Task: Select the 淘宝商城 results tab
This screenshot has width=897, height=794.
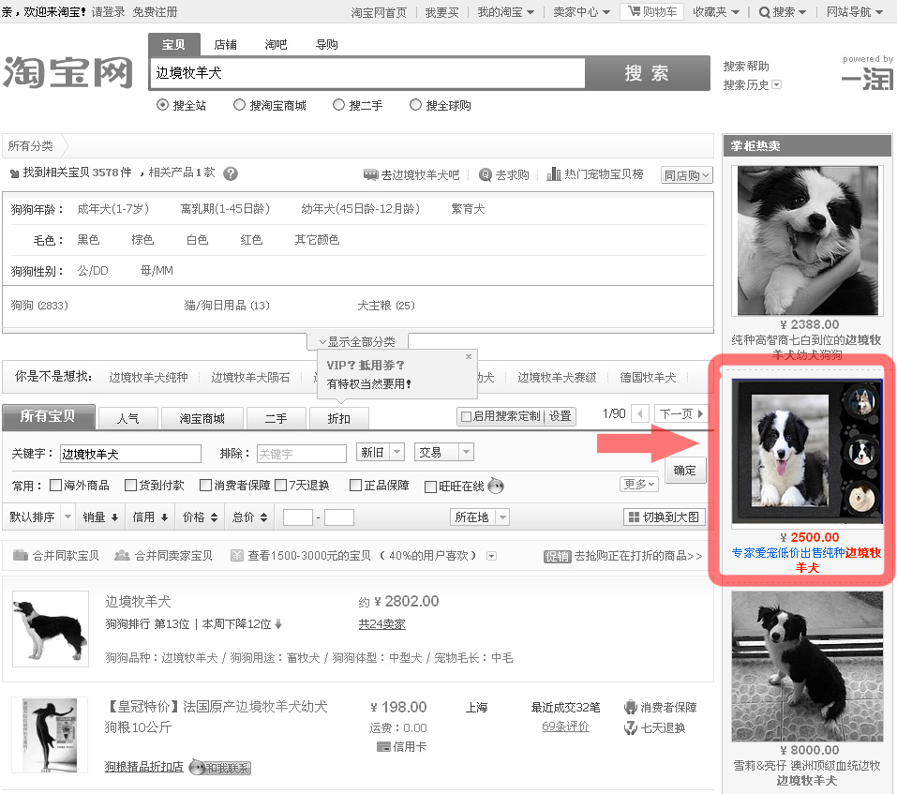Action: click(202, 418)
